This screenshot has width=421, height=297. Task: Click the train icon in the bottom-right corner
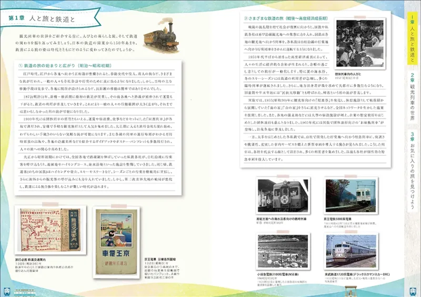click(414, 291)
